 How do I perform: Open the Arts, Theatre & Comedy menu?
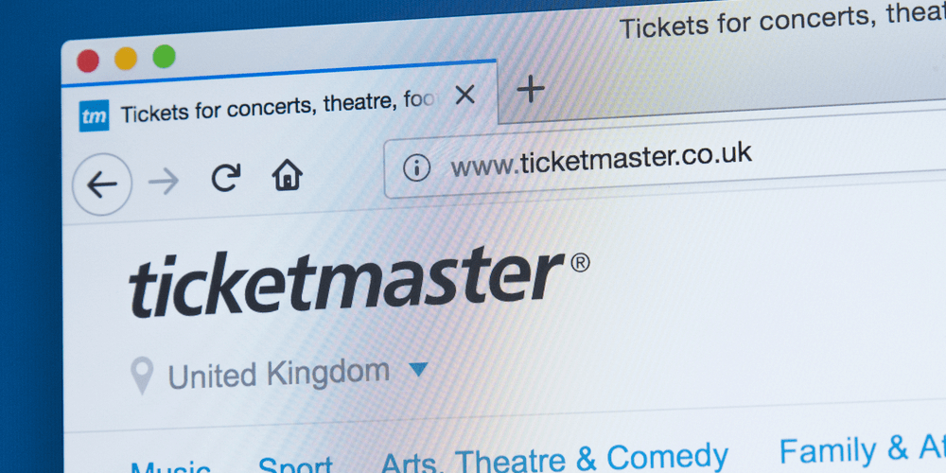click(554, 459)
